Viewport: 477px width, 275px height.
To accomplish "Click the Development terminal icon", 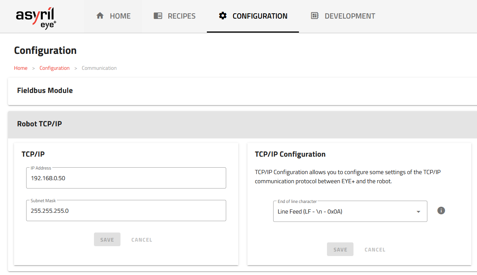I will (x=314, y=16).
